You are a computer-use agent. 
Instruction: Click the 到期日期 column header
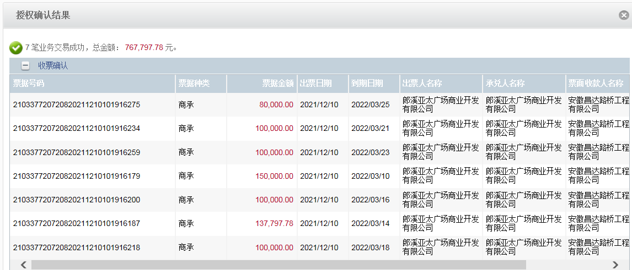(x=367, y=84)
